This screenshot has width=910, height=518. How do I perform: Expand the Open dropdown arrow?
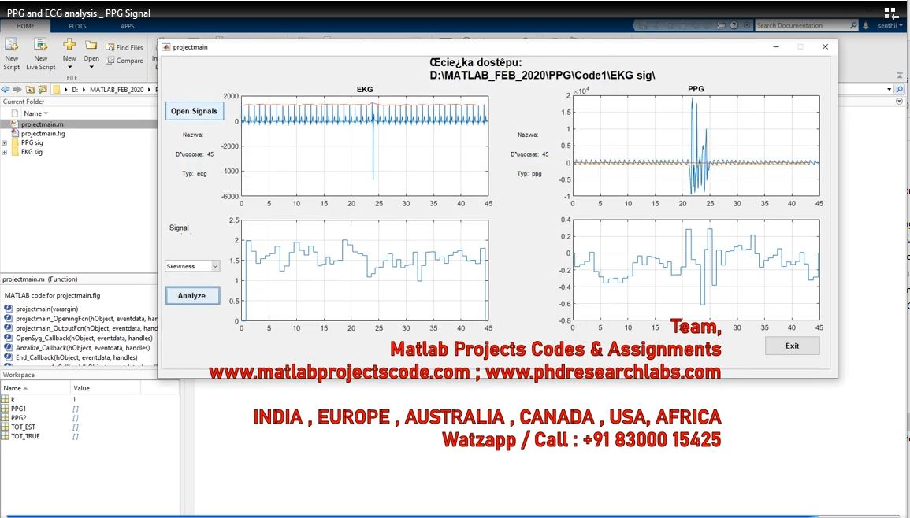(91, 67)
